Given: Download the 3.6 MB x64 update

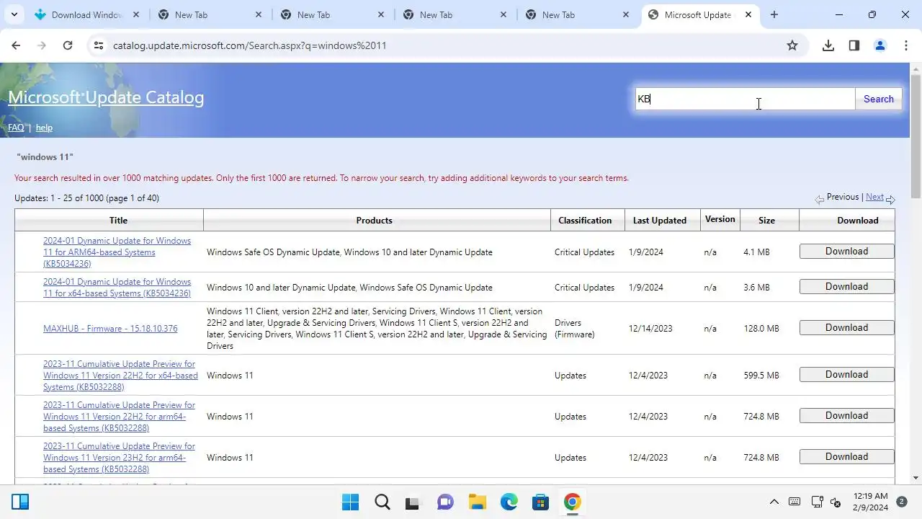Looking at the screenshot, I should coord(846,287).
